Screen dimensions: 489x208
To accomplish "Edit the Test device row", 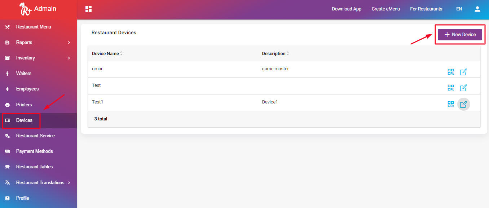I will (x=463, y=88).
